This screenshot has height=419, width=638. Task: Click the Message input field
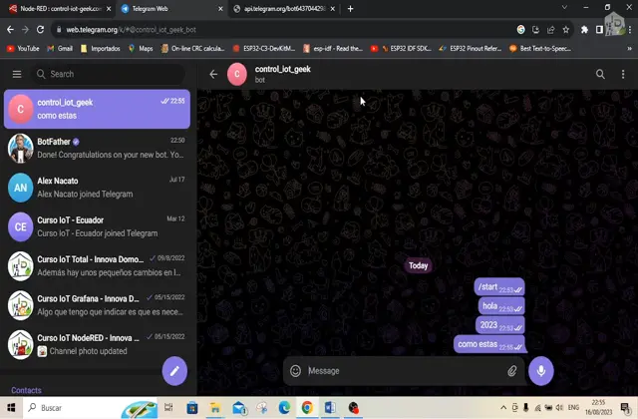(x=399, y=371)
